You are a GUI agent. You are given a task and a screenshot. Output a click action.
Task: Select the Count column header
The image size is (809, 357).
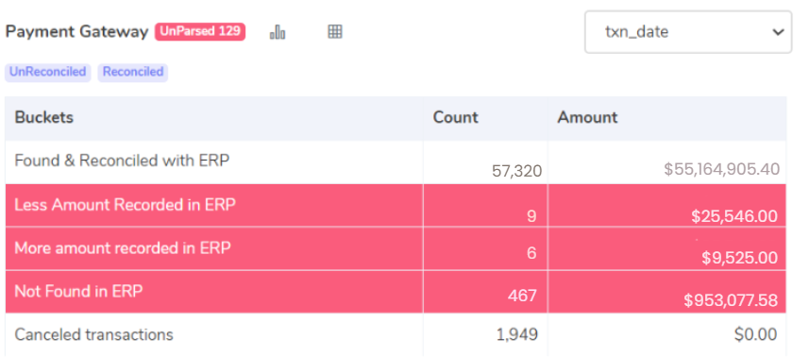[x=456, y=118]
